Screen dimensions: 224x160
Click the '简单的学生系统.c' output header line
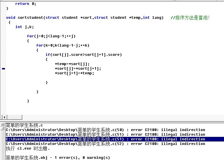(x=24, y=125)
